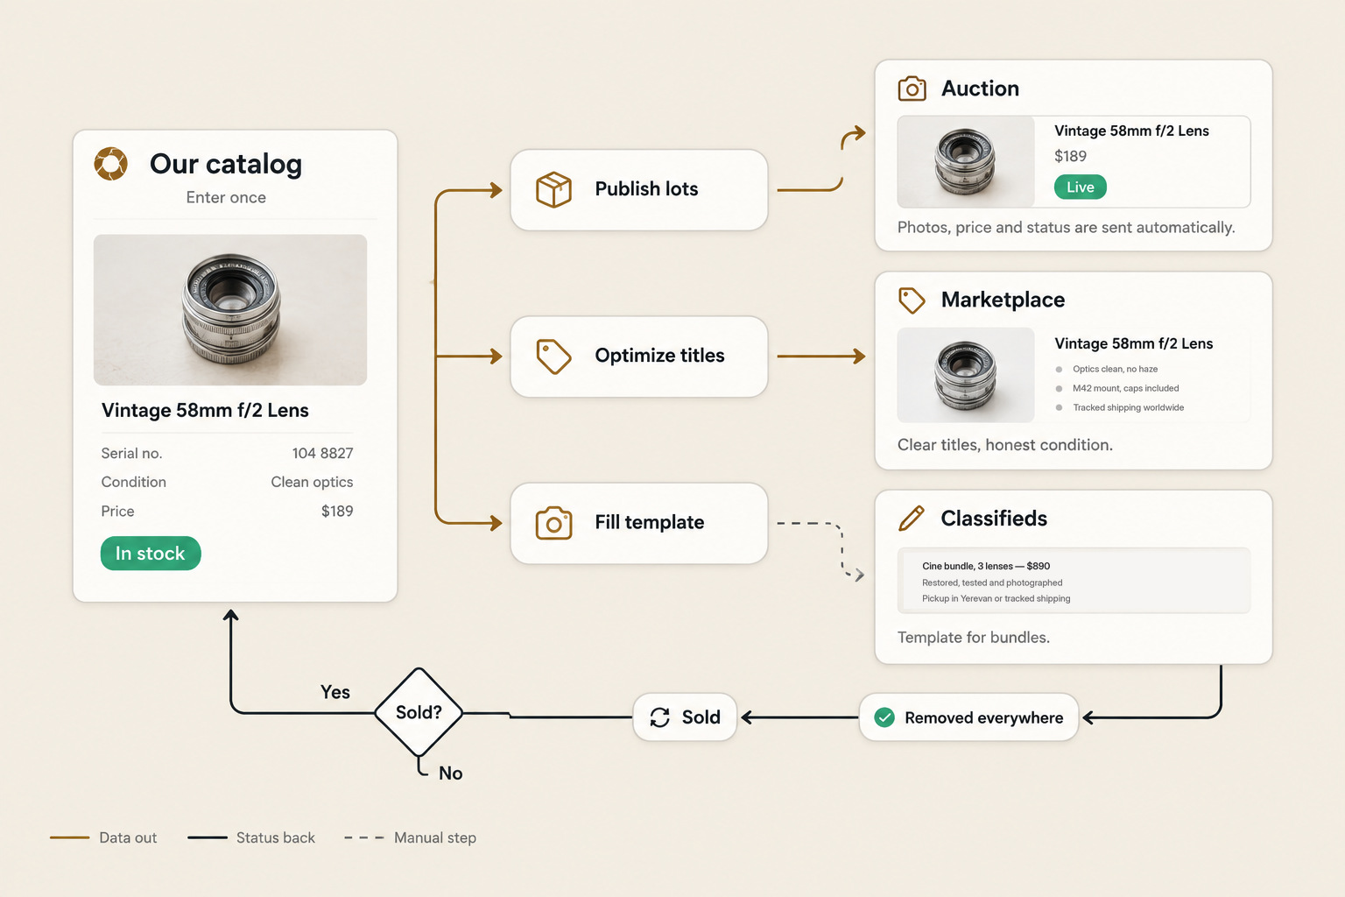The height and width of the screenshot is (897, 1345).
Task: Click the refresh arrows icon in Sold
Action: (660, 717)
